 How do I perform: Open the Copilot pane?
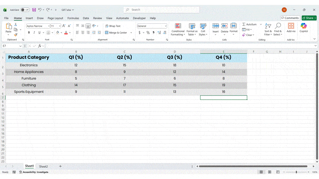point(304,28)
